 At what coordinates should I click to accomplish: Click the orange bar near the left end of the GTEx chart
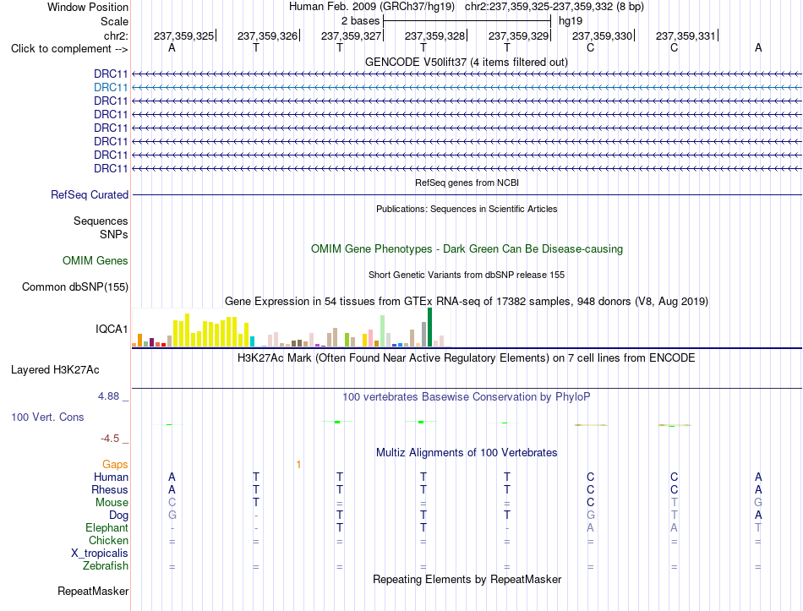tap(139, 341)
